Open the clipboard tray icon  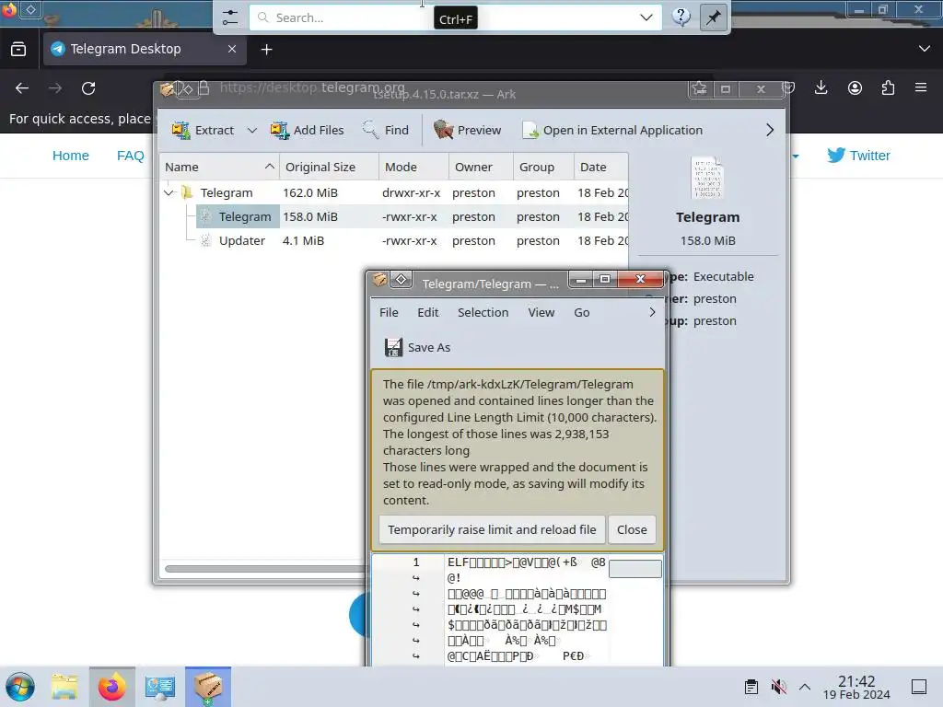click(x=751, y=687)
